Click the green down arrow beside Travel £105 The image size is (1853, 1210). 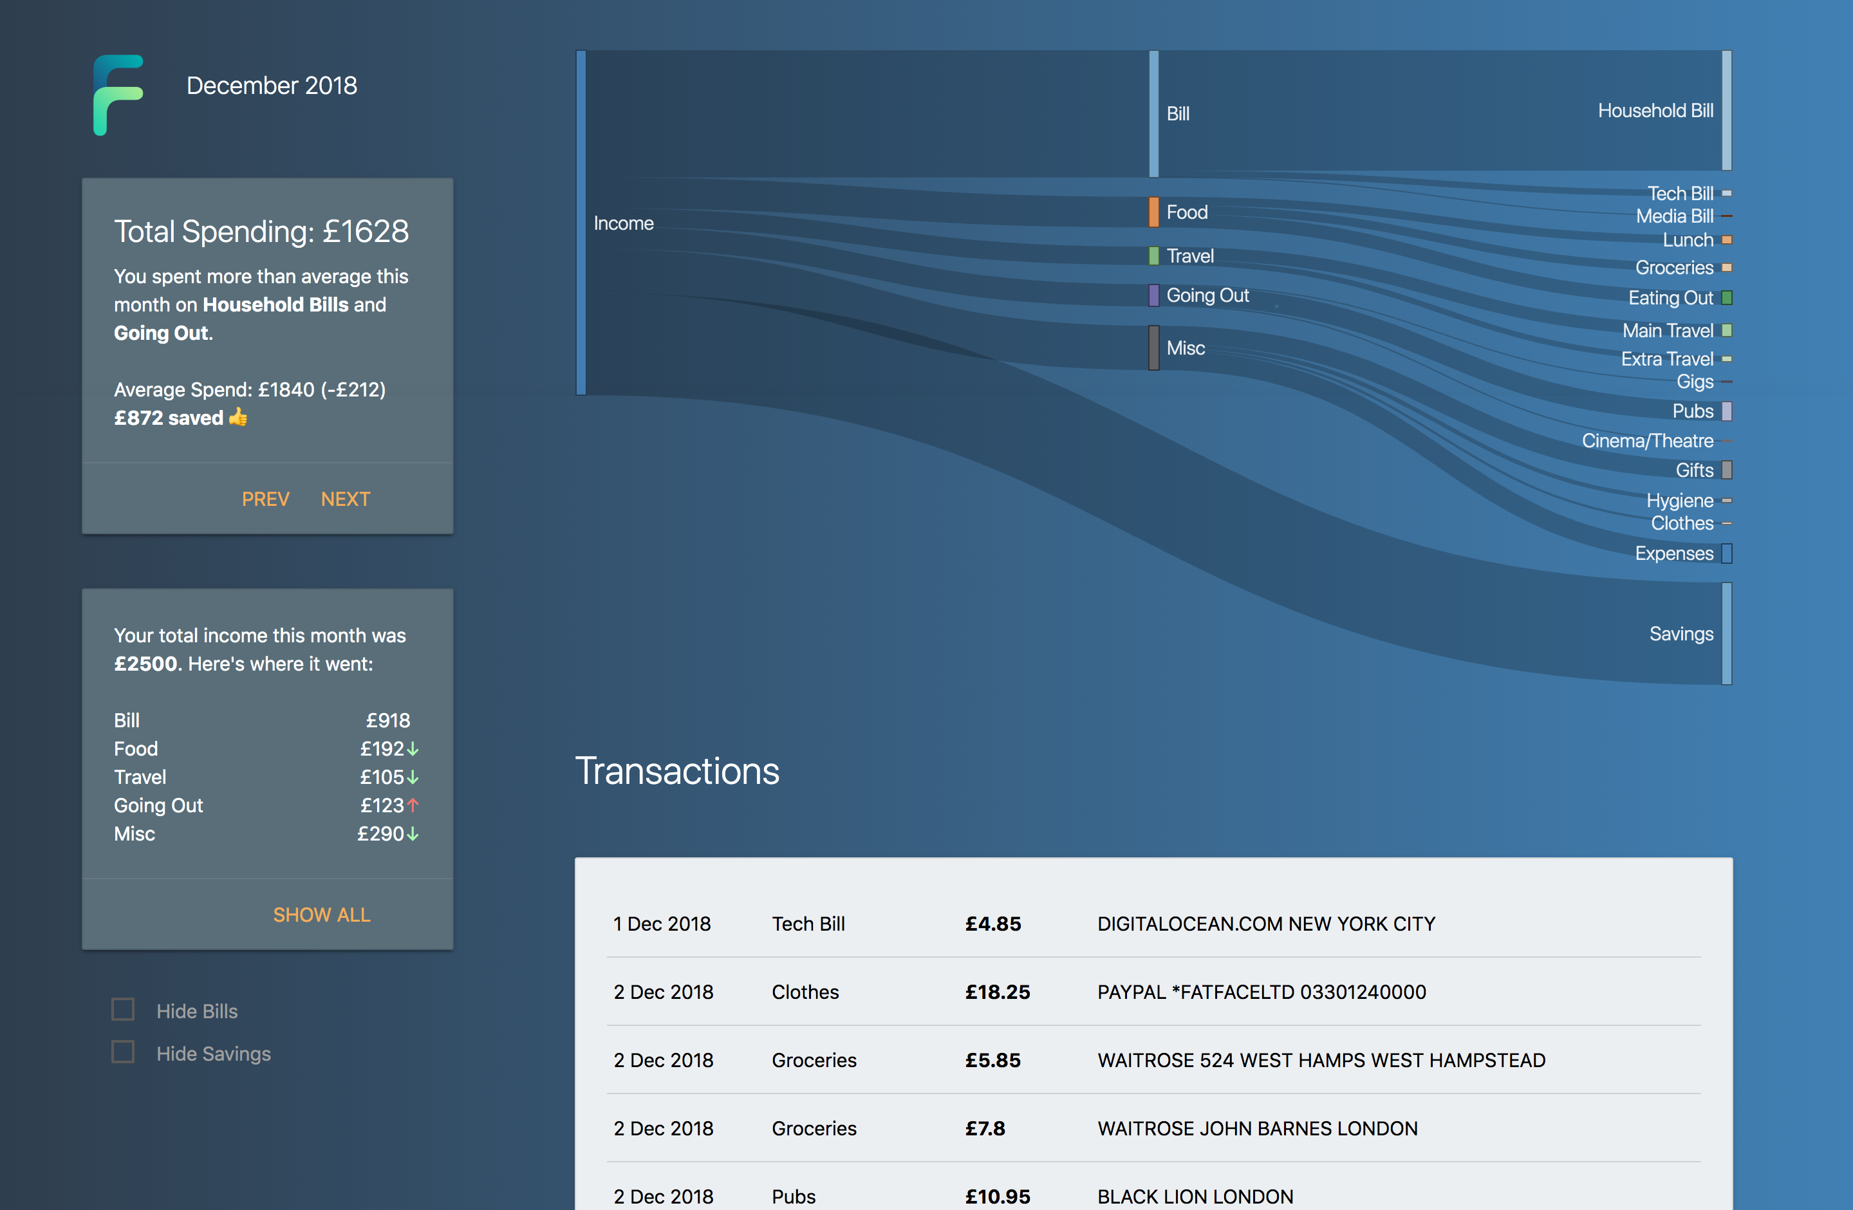point(413,777)
